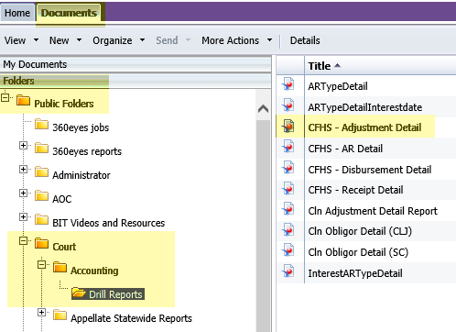Click the Appellate Statewide Reports folder icon
456x332 pixels.
pos(60,315)
